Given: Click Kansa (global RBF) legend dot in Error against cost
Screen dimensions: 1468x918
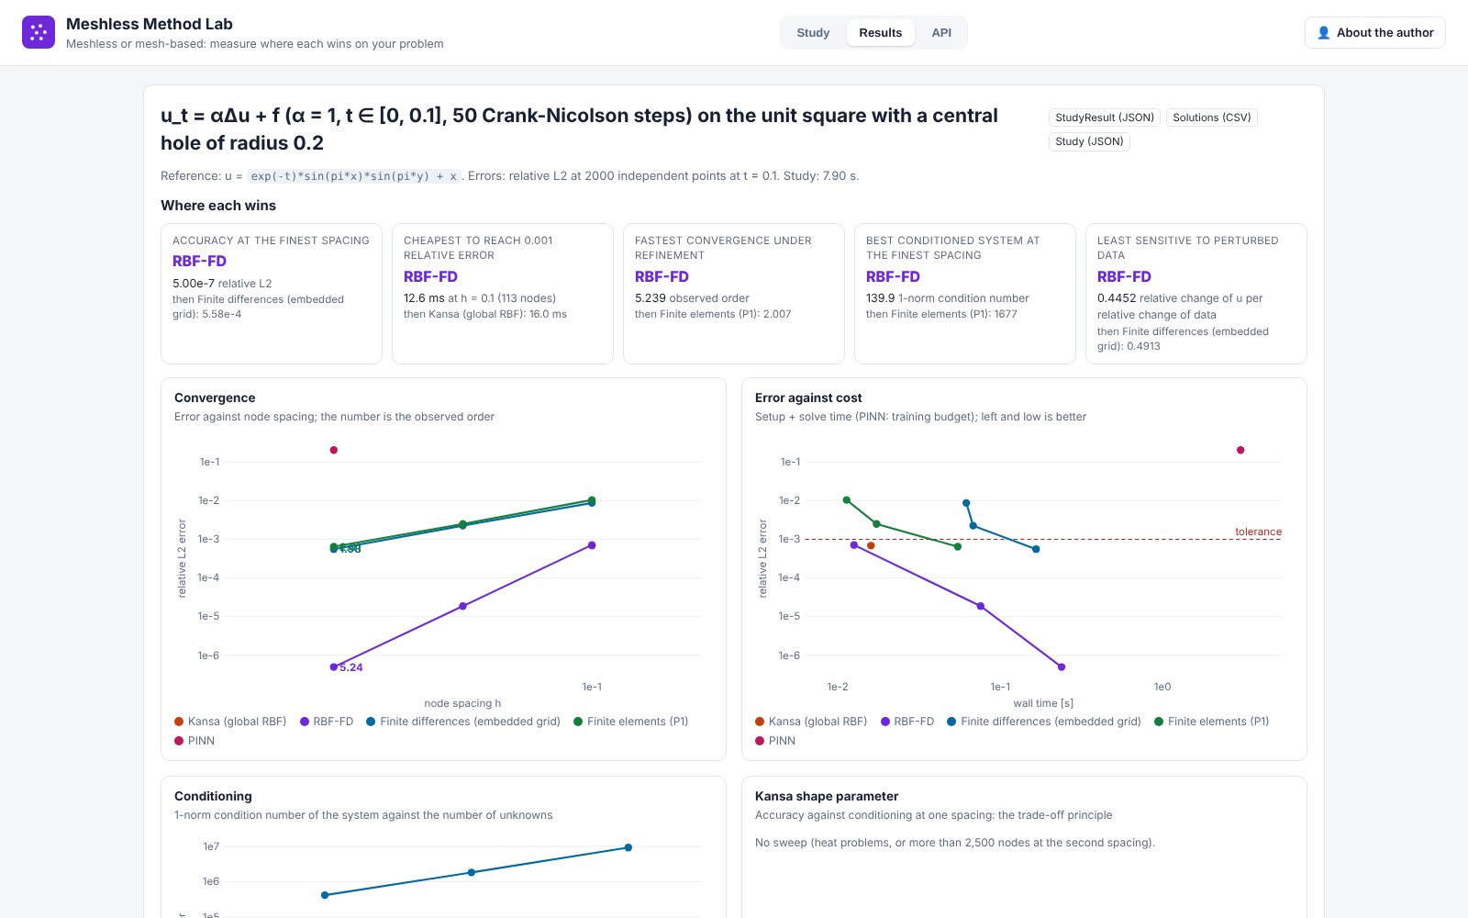Looking at the screenshot, I should pyautogui.click(x=760, y=722).
